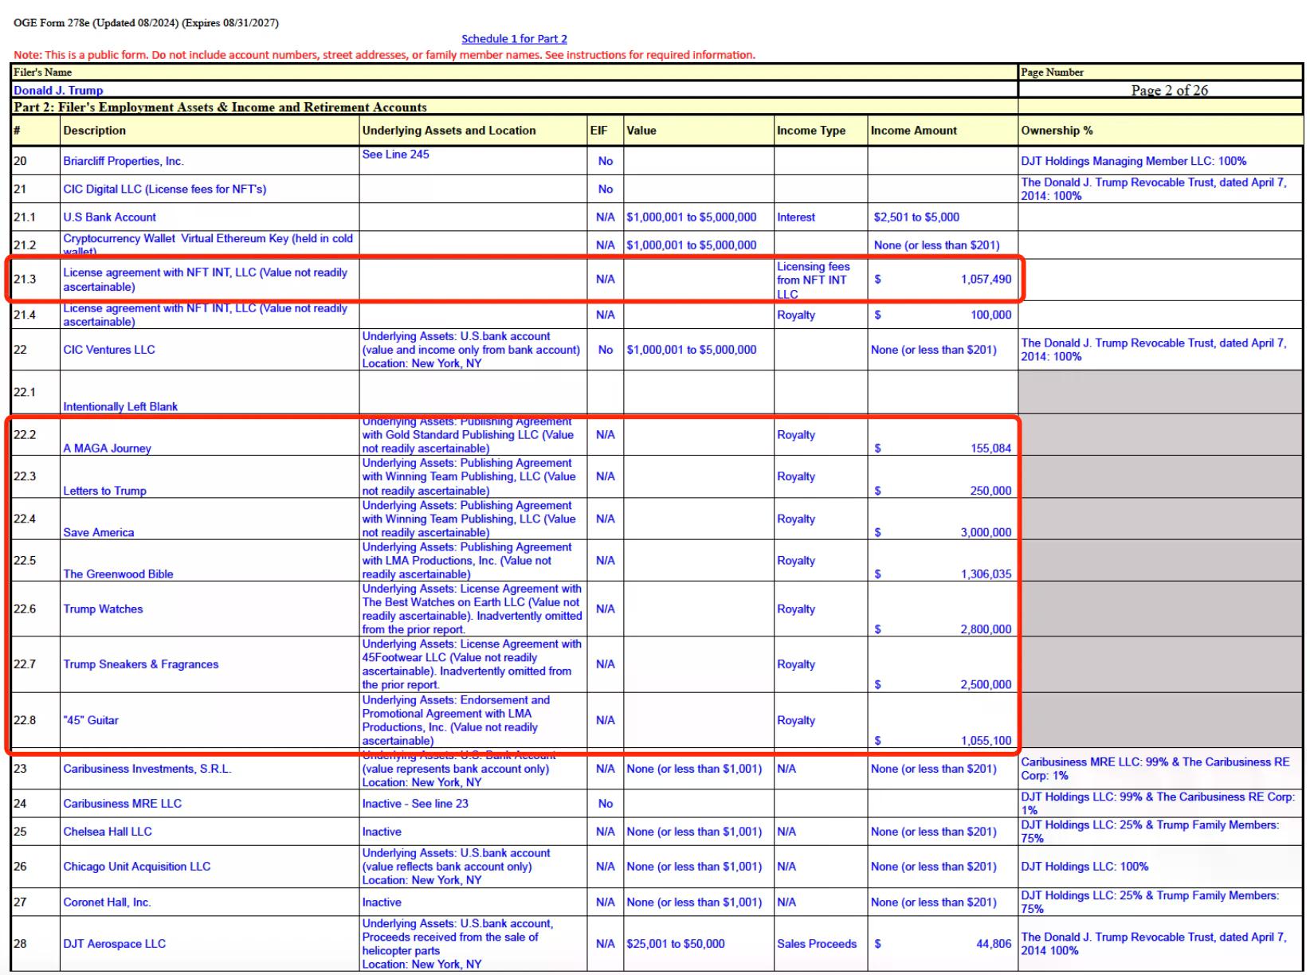Click the See Line 245 reference
Viewport: 1310px width, 975px height.
point(395,155)
